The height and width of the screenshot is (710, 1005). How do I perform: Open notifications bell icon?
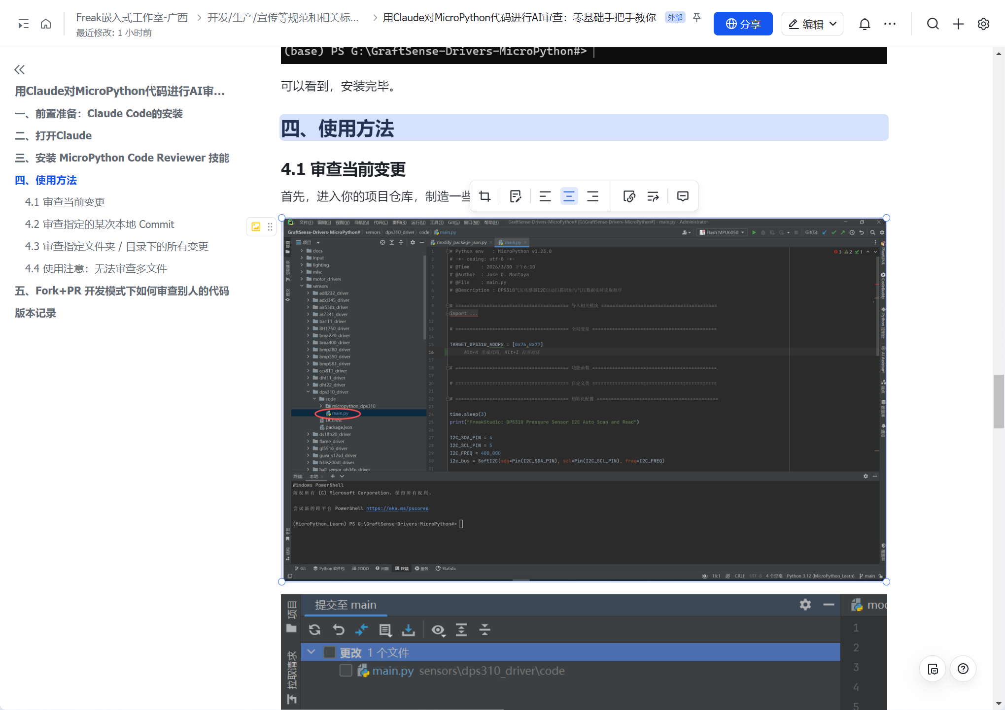tap(865, 24)
